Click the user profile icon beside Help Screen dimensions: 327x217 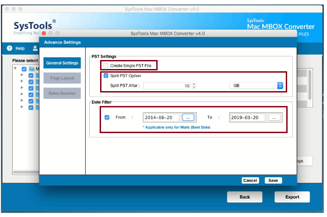35,48
